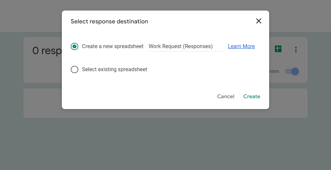
Task: Open the three-dot more options menu
Action: pyautogui.click(x=296, y=50)
